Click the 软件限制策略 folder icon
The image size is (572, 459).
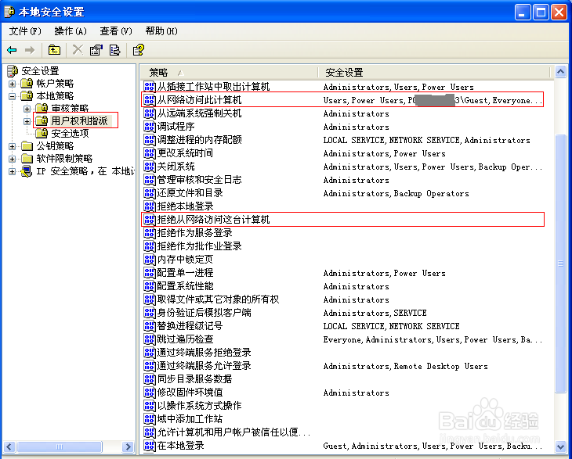pyautogui.click(x=27, y=158)
